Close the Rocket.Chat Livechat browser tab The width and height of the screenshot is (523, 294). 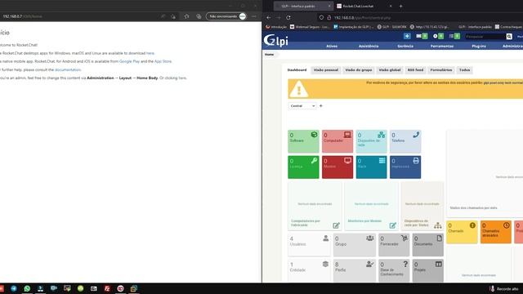391,6
